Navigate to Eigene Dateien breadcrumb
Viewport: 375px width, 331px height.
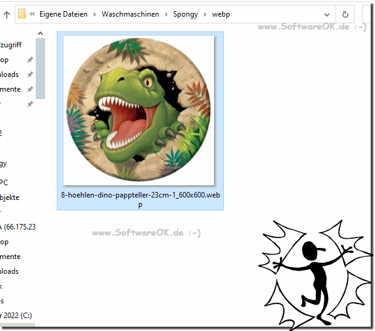point(64,14)
